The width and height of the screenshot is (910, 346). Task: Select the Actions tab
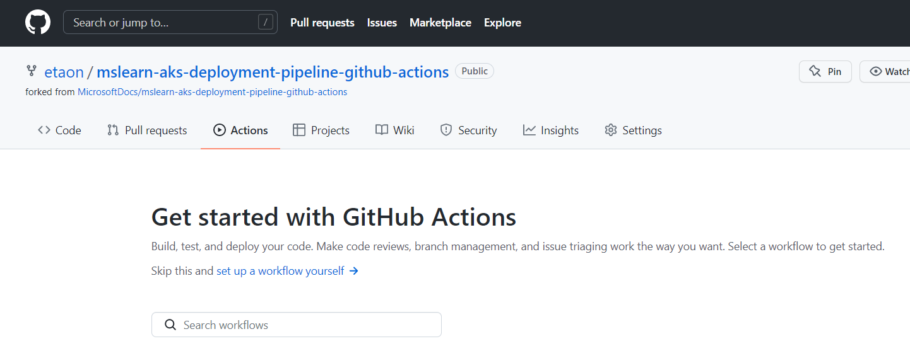pos(240,130)
